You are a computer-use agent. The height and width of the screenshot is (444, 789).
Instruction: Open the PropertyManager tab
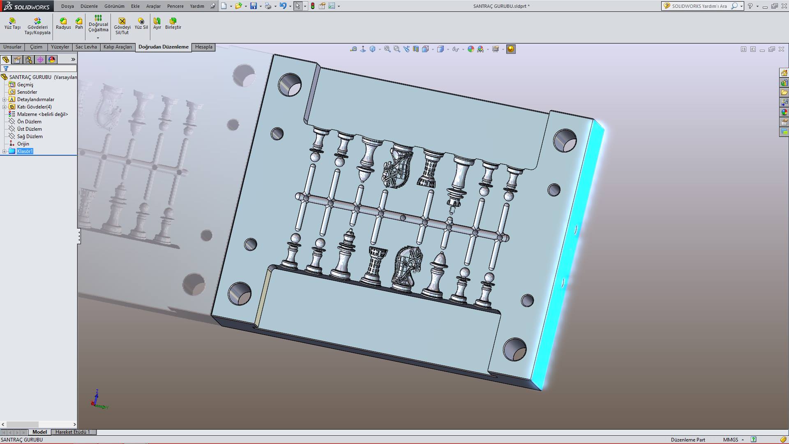coord(17,60)
